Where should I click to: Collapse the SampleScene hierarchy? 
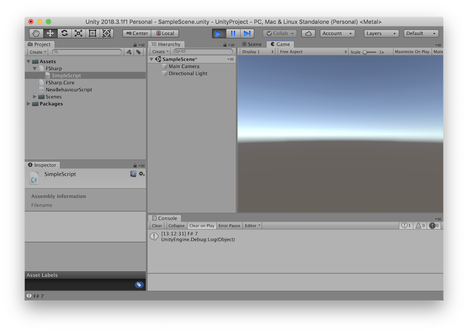(x=152, y=59)
